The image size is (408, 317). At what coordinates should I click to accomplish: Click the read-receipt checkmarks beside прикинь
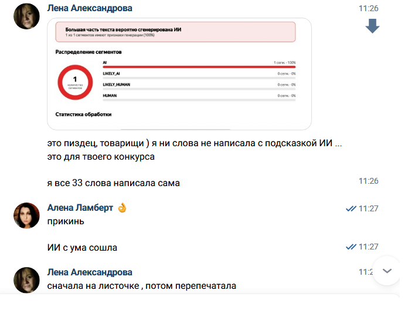point(351,208)
